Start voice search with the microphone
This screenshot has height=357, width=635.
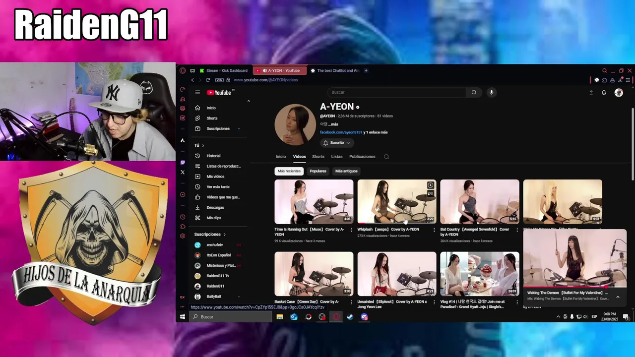pos(492,92)
